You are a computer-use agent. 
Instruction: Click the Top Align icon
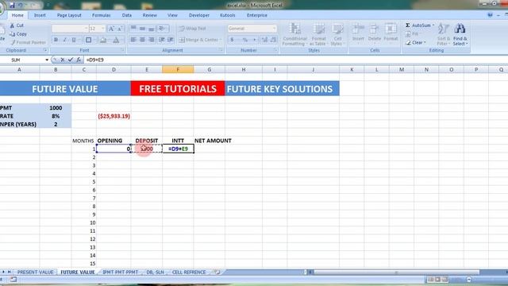tap(133, 29)
